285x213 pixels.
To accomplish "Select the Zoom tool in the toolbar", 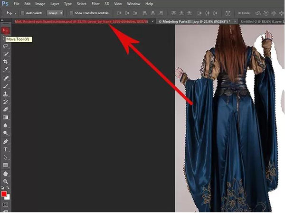I will (x=5, y=181).
